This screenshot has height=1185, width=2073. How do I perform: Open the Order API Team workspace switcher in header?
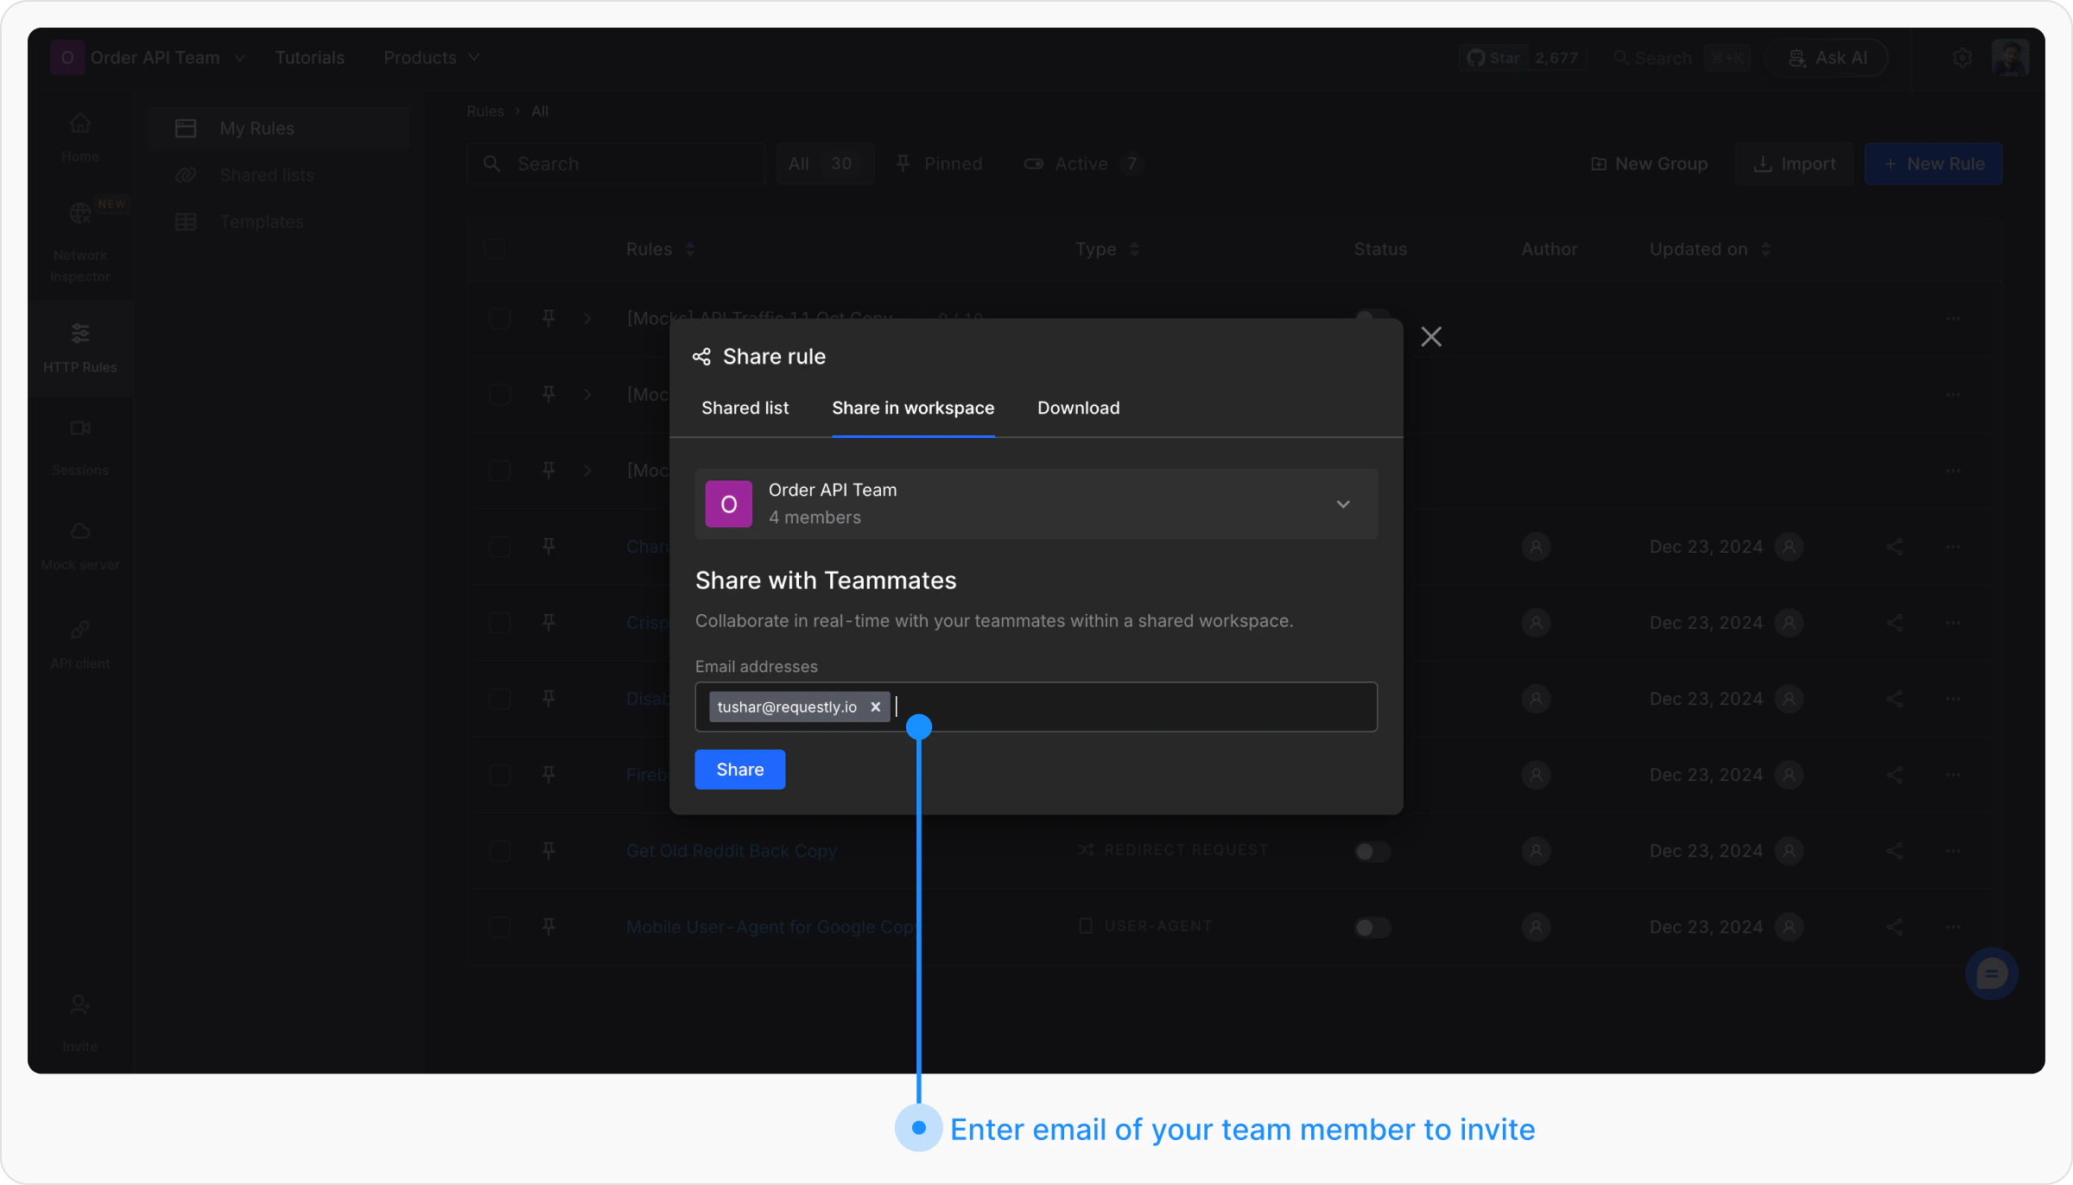click(148, 58)
